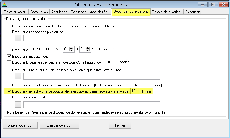Screen dimensions: 230x138
Task: Uncheck 'Executer immediatement' option
Action: coord(9,57)
